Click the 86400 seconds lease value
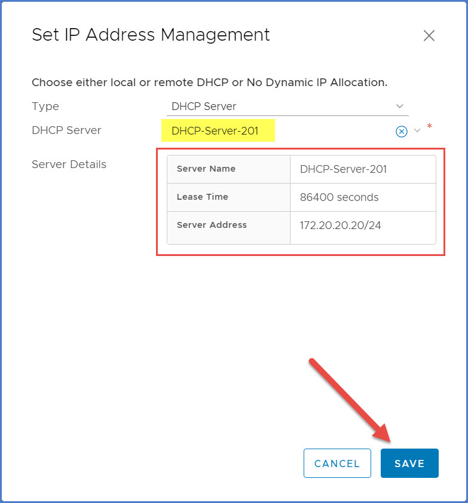The height and width of the screenshot is (503, 468). coord(339,197)
